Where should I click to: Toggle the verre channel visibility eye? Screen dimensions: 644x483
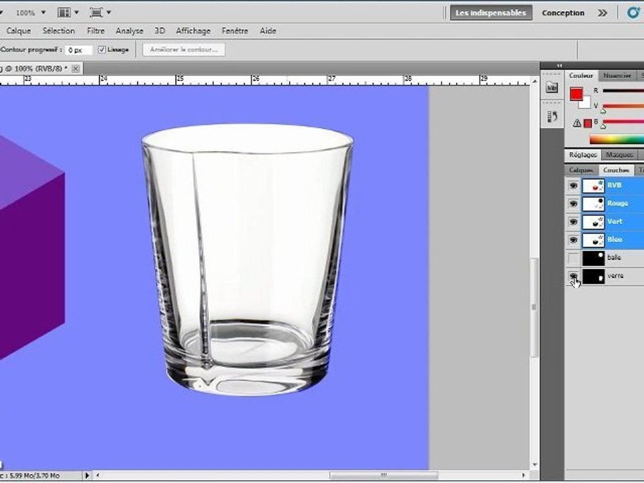574,276
